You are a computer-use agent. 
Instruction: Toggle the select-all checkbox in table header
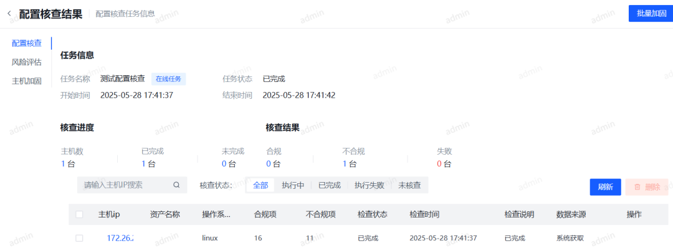pos(79,214)
